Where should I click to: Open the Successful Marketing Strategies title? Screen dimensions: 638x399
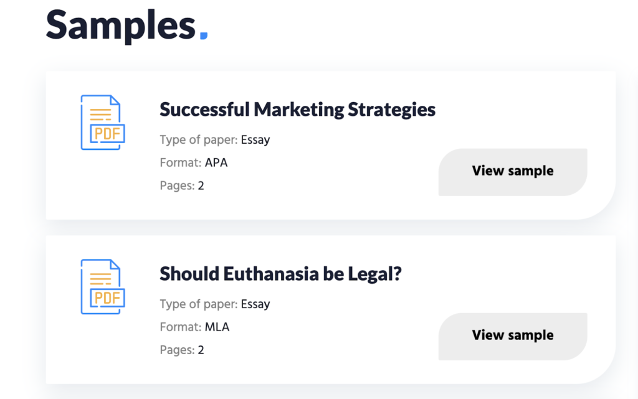tap(297, 110)
